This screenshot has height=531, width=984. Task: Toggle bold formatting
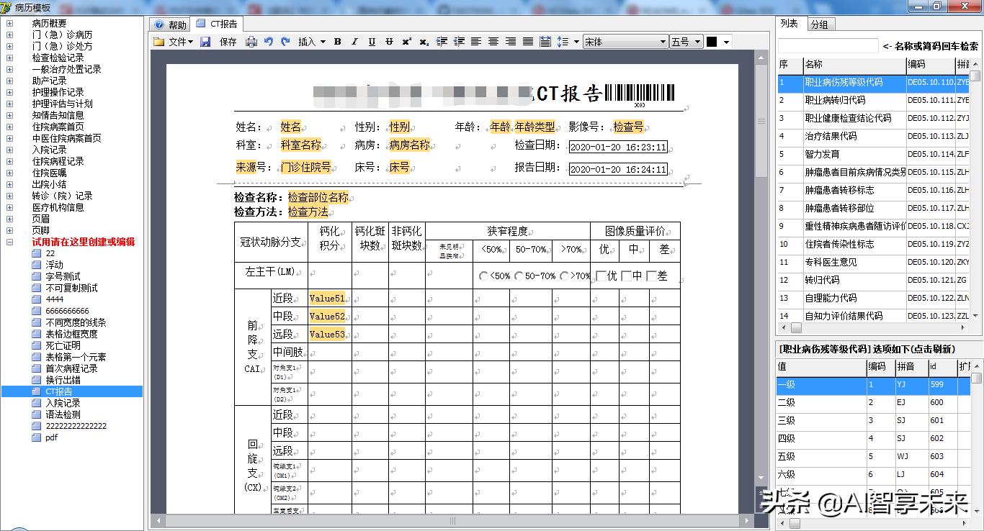click(x=337, y=42)
